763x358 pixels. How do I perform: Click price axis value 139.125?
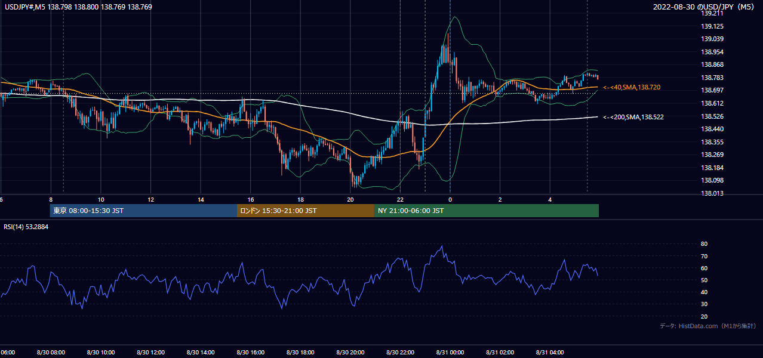(712, 26)
